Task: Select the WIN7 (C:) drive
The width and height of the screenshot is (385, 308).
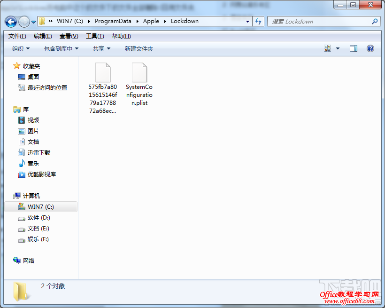Action: click(41, 206)
